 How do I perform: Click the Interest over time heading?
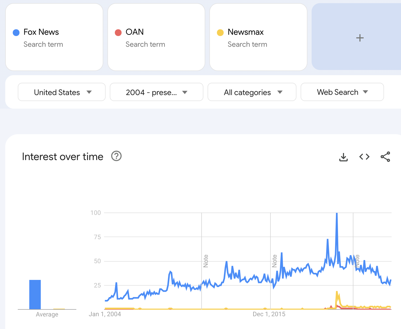pyautogui.click(x=63, y=157)
